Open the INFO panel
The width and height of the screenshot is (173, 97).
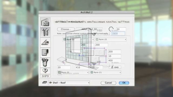45,76
